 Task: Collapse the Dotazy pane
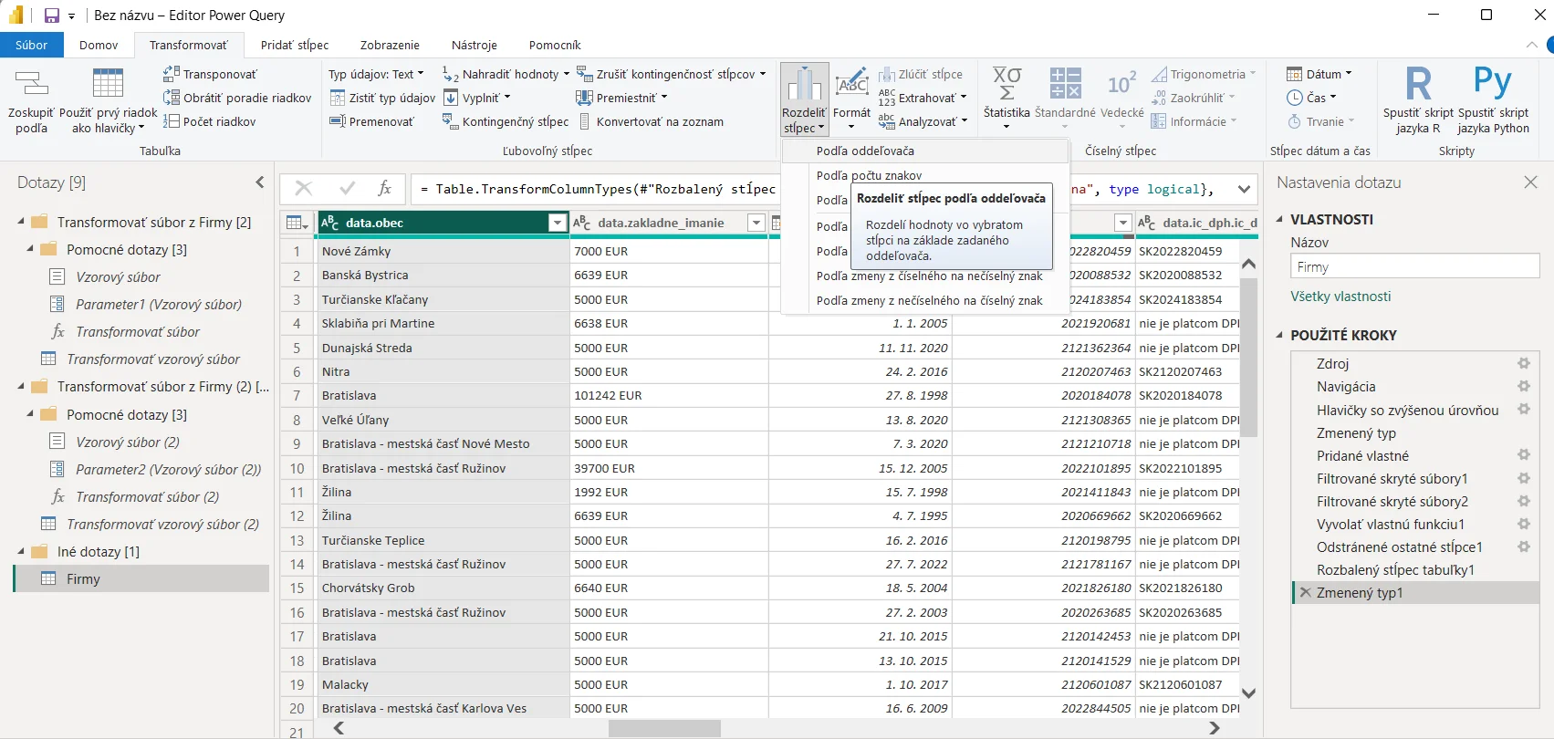260,182
